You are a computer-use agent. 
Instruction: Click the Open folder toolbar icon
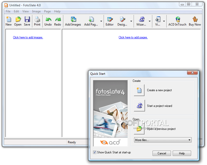point(18,19)
